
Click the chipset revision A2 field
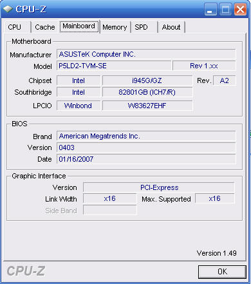tap(225, 80)
